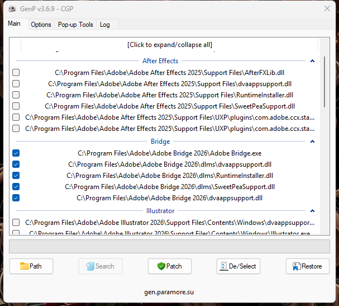Open the Options tab
The width and height of the screenshot is (339, 306).
[41, 25]
